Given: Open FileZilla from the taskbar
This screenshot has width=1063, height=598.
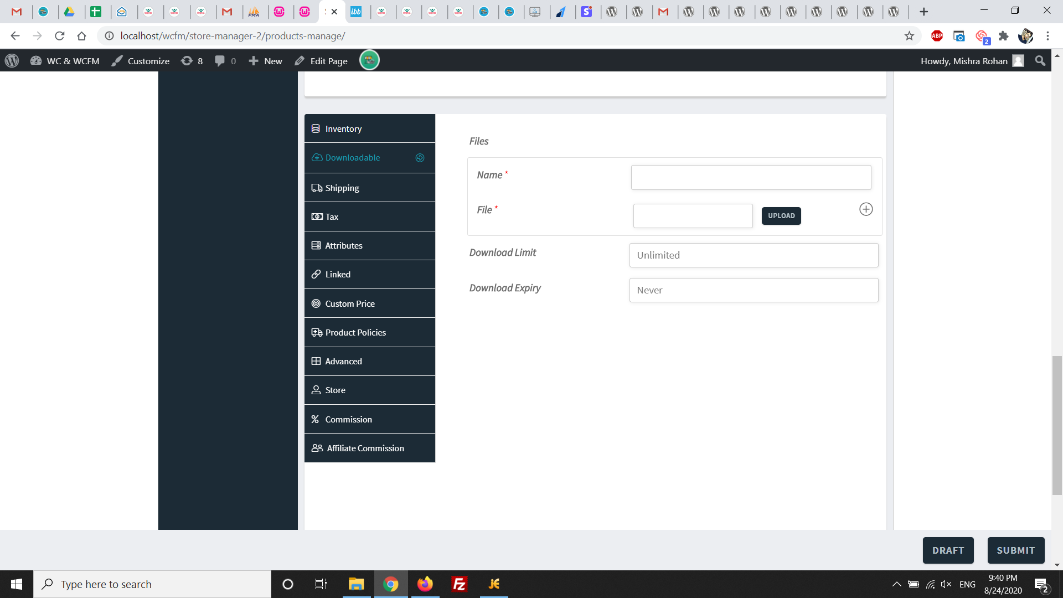Looking at the screenshot, I should click(x=460, y=584).
